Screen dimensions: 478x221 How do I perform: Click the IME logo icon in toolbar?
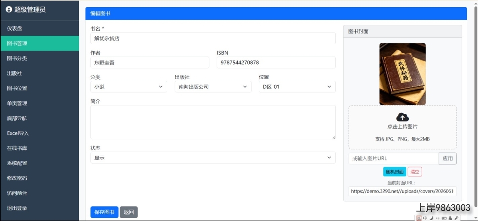coord(419,218)
